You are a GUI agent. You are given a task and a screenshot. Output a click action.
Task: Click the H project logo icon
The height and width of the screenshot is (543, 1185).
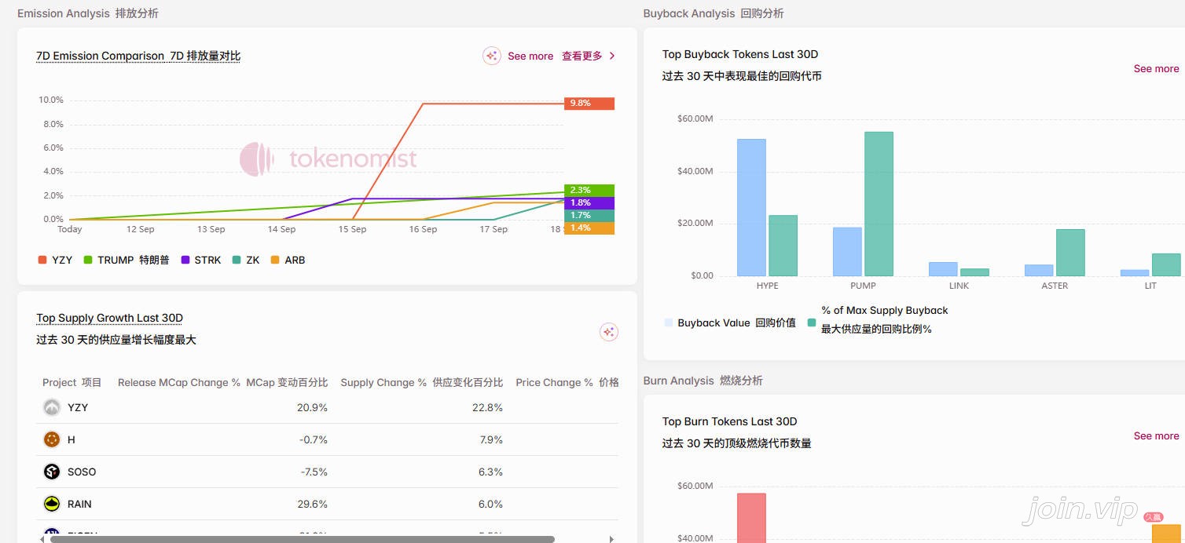tap(52, 439)
